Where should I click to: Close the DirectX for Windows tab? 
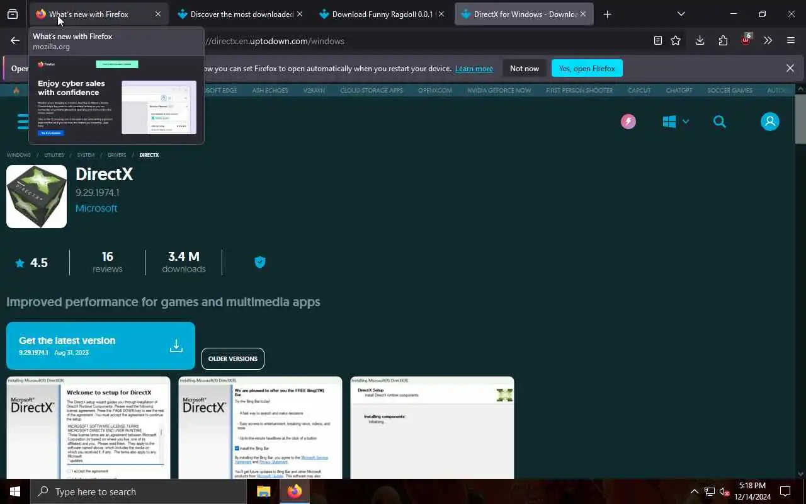583,14
